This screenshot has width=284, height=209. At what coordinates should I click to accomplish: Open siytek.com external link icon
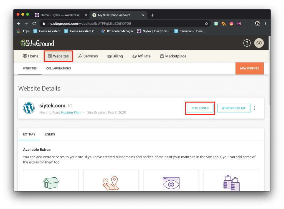click(70, 105)
